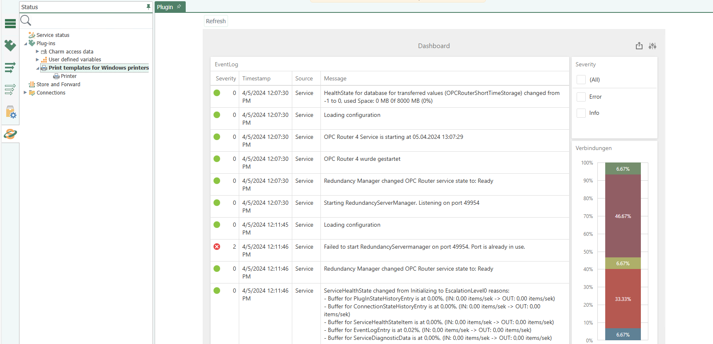Expand the User defined variables node
Viewport: 713px width, 344px height.
click(x=37, y=60)
